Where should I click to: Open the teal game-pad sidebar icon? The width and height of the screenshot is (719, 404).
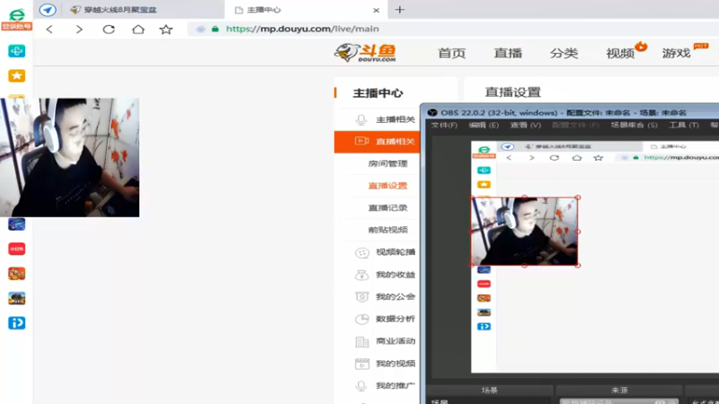tap(16, 51)
